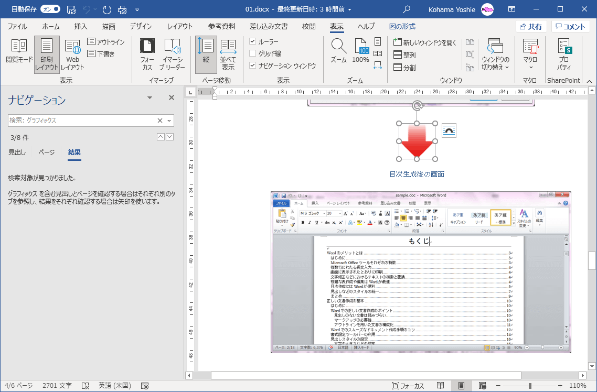Open the Zoom (ズーム) dialog
597x392 pixels.
[x=338, y=51]
